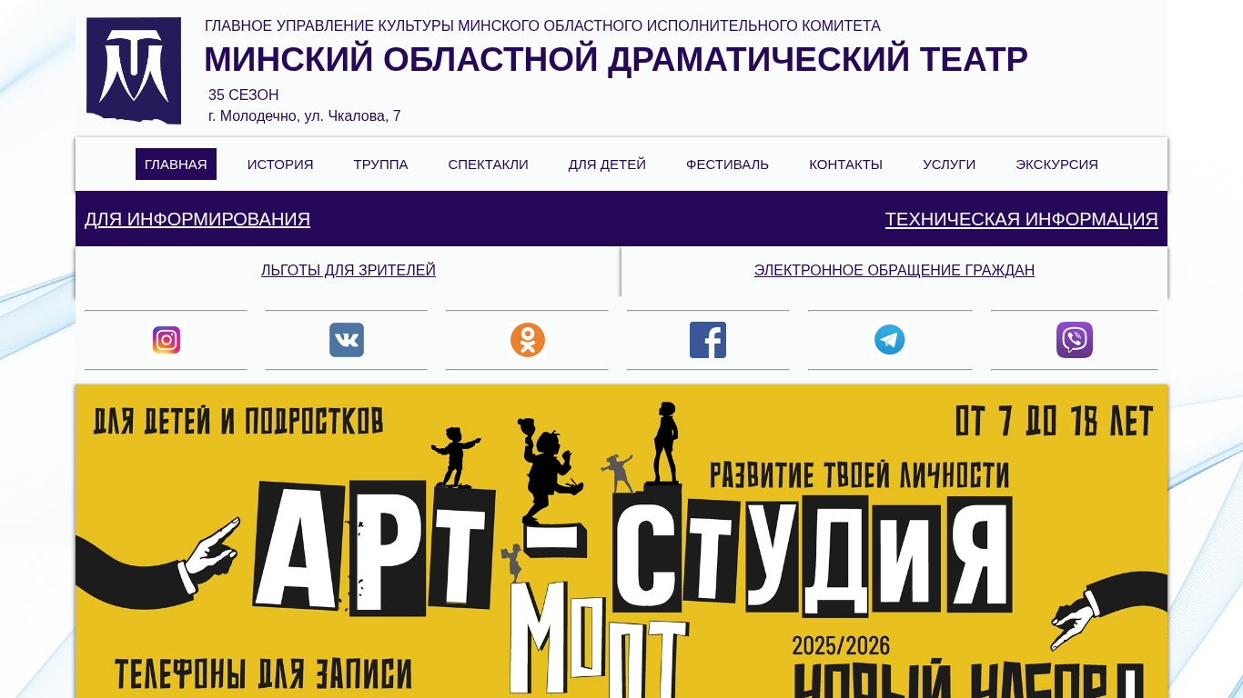Open the Viber contact icon
Viewport: 1243px width, 698px height.
click(x=1075, y=340)
